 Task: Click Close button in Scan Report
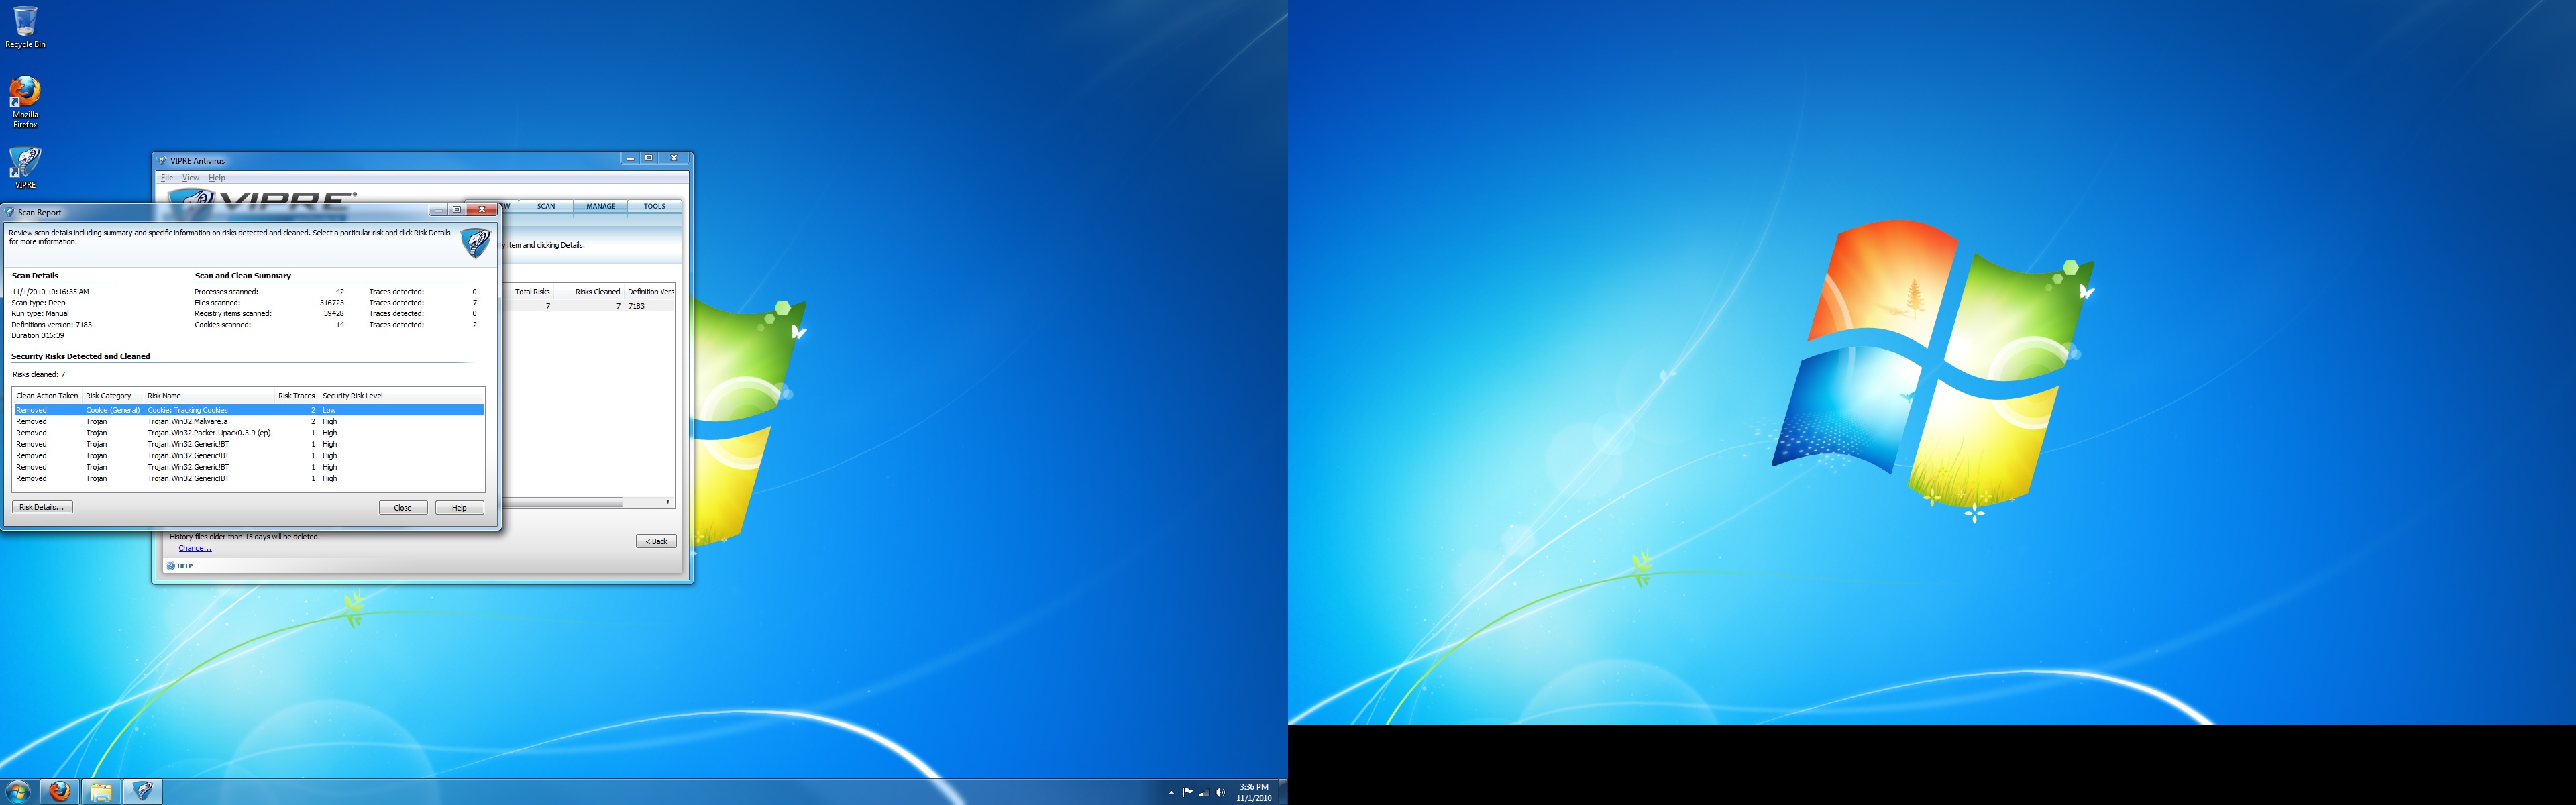coord(403,508)
